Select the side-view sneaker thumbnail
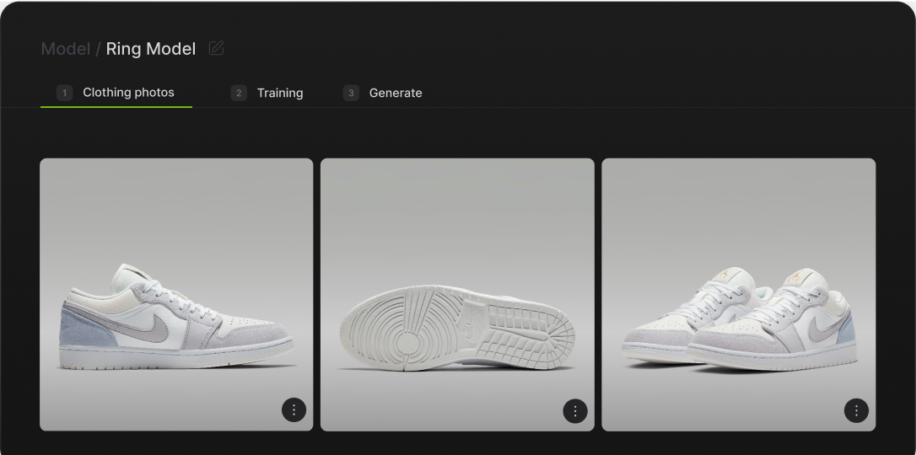916x455 pixels. (176, 295)
